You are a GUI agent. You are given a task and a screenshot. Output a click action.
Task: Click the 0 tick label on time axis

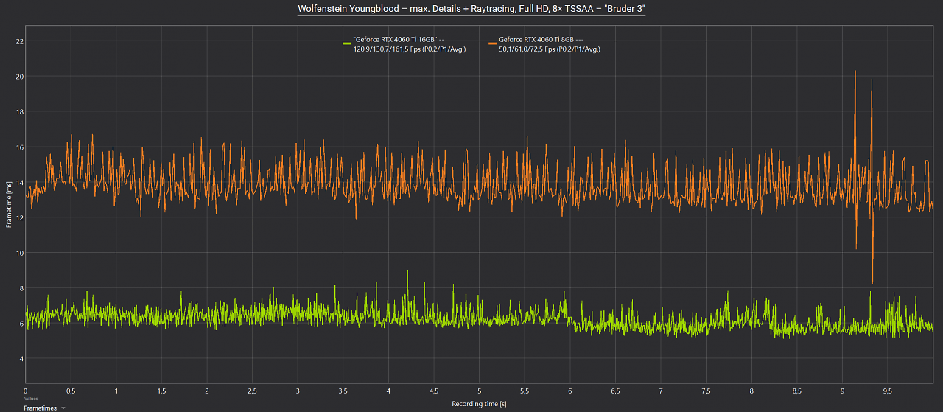pyautogui.click(x=26, y=391)
